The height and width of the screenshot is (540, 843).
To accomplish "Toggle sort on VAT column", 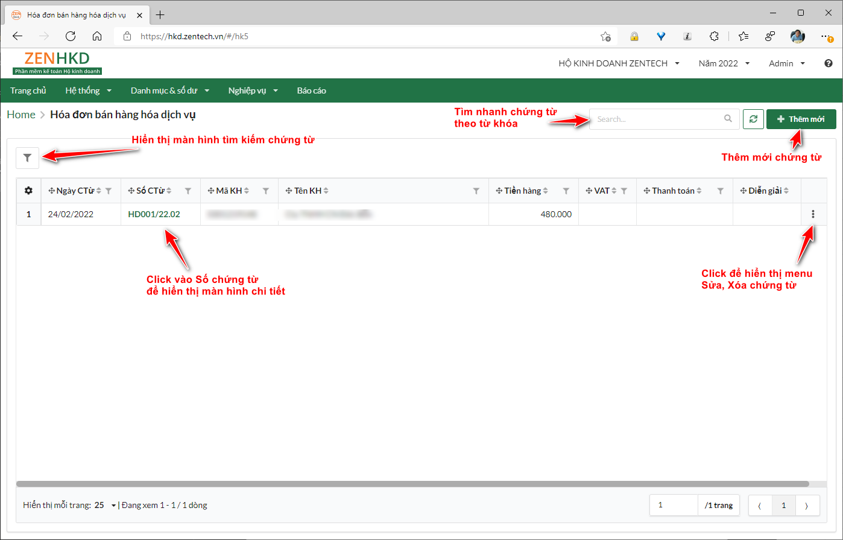I will pyautogui.click(x=614, y=191).
